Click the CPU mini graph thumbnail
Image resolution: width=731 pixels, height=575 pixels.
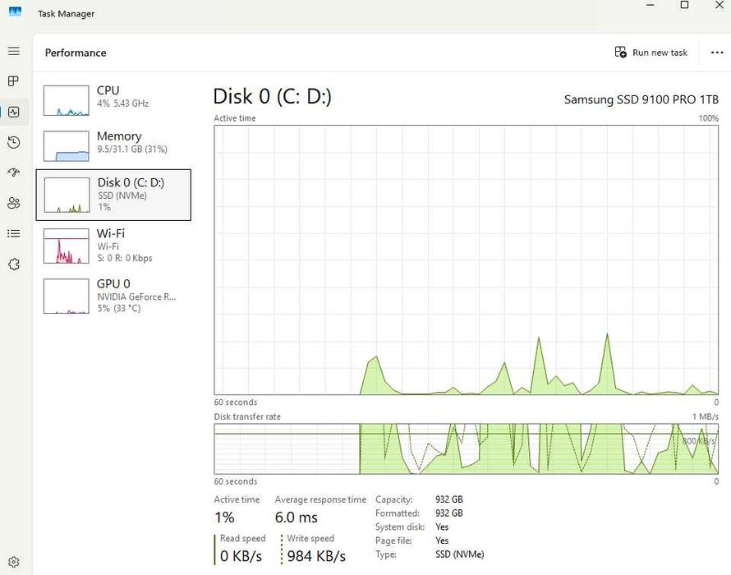click(67, 100)
